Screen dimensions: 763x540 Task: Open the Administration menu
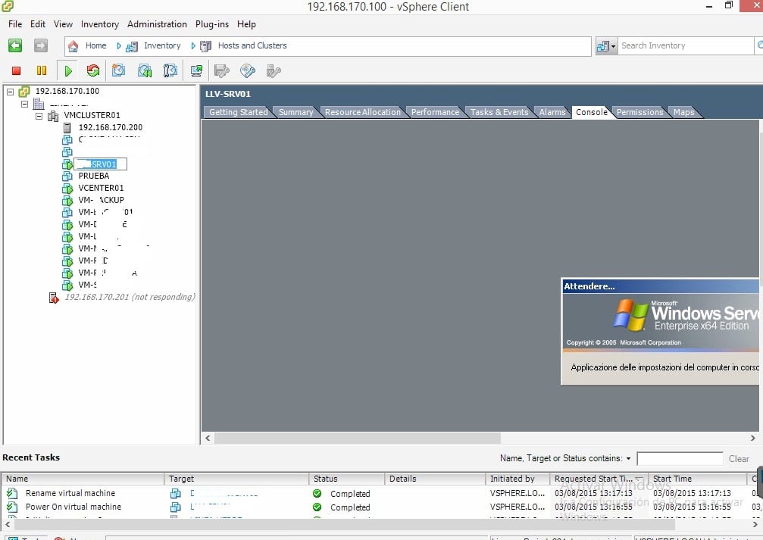pyautogui.click(x=157, y=24)
